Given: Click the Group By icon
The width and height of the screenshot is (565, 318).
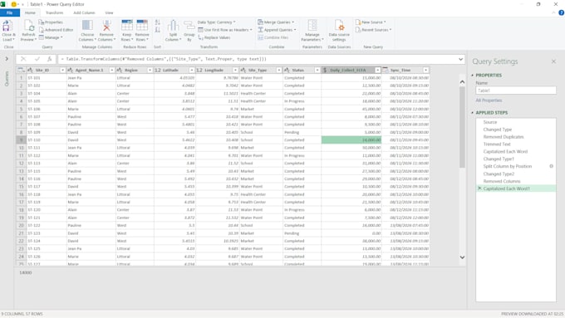Looking at the screenshot, I should pos(189,26).
